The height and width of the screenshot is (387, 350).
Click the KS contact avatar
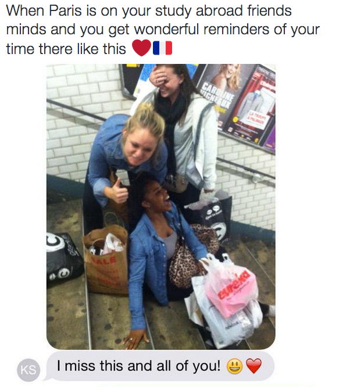click(x=28, y=370)
